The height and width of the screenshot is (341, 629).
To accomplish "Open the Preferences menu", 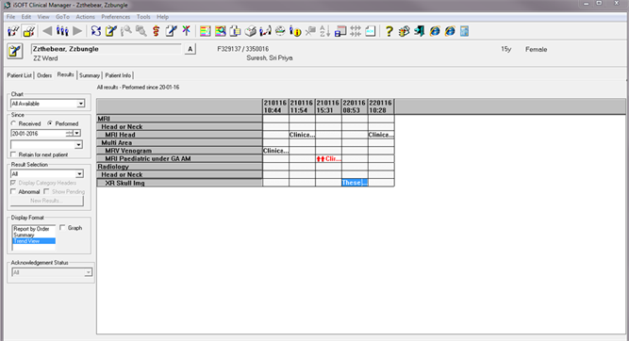I will click(x=116, y=17).
